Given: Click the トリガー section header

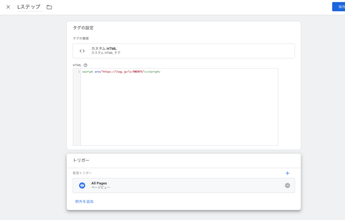Looking at the screenshot, I should point(81,161).
